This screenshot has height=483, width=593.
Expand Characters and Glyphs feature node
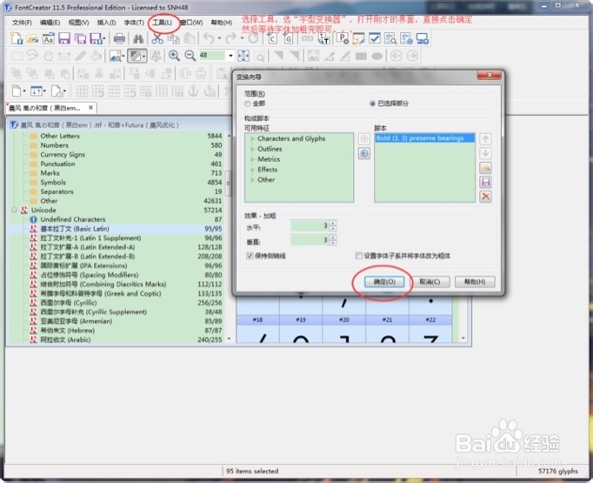click(252, 139)
